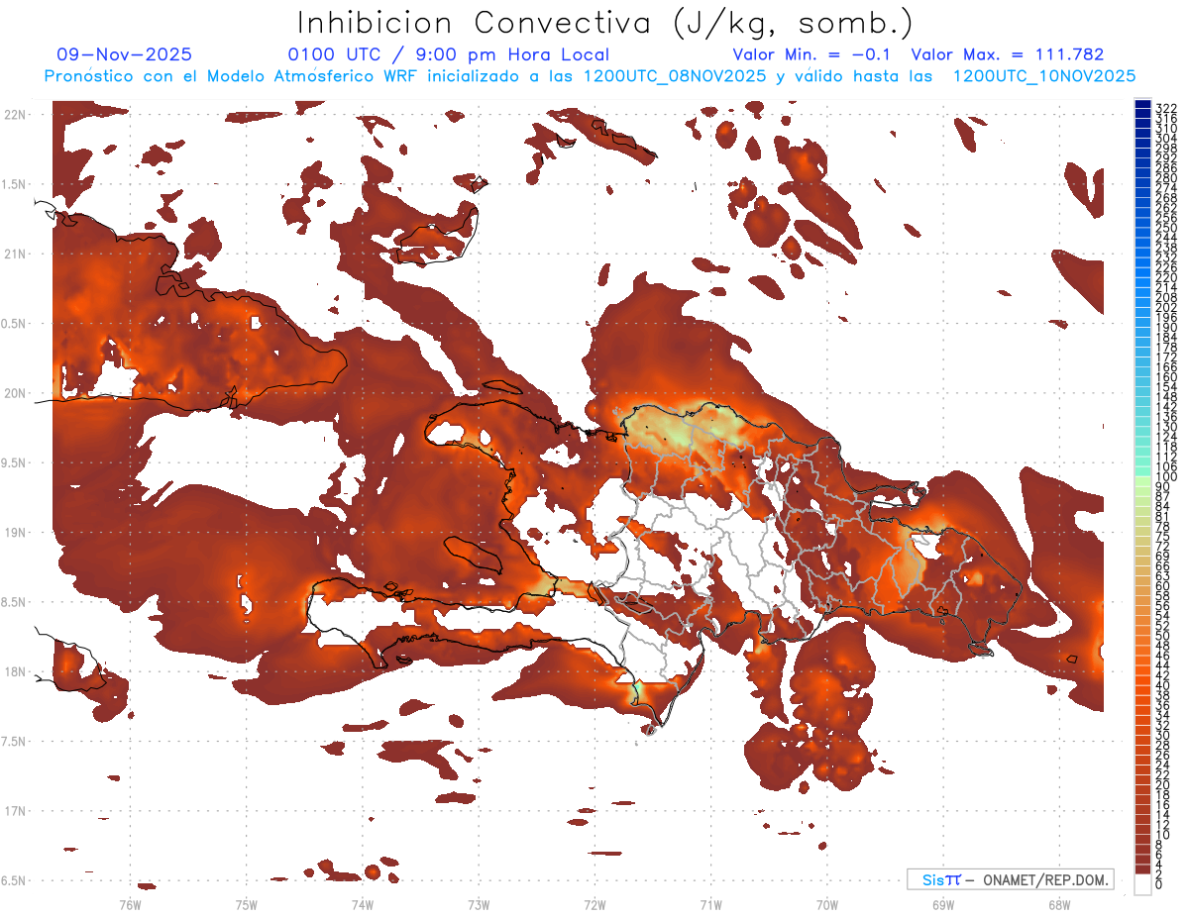This screenshot has height=918, width=1189.
Task: Click the 'Valor Max. = 111.782' readout
Action: [x=1007, y=54]
